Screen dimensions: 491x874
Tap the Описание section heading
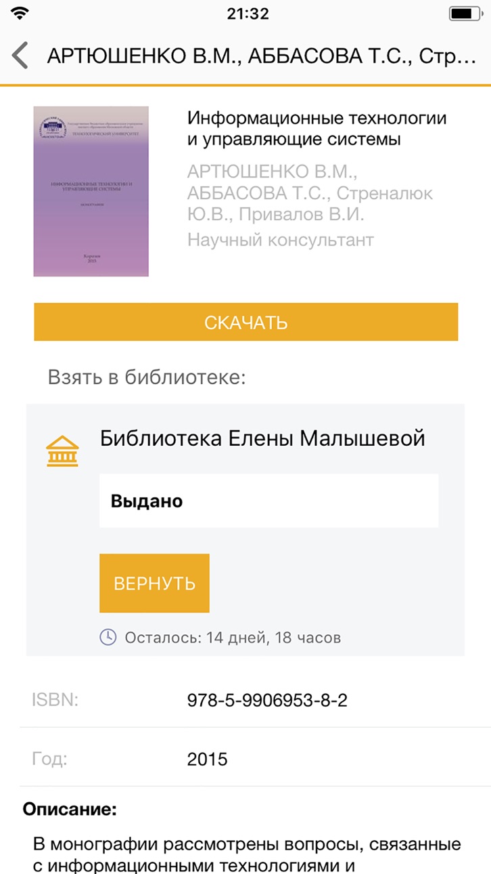[x=70, y=809]
